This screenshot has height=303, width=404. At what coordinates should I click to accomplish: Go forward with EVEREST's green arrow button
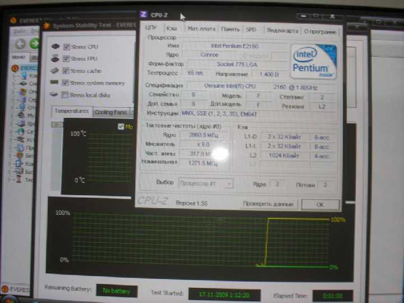[34, 44]
